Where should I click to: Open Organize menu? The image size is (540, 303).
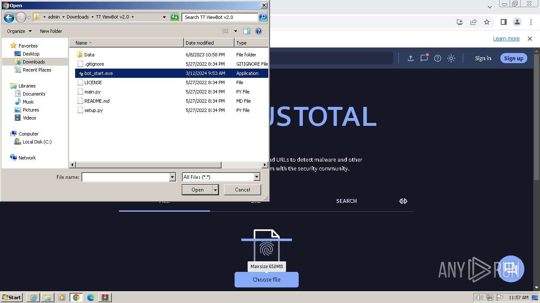click(19, 31)
